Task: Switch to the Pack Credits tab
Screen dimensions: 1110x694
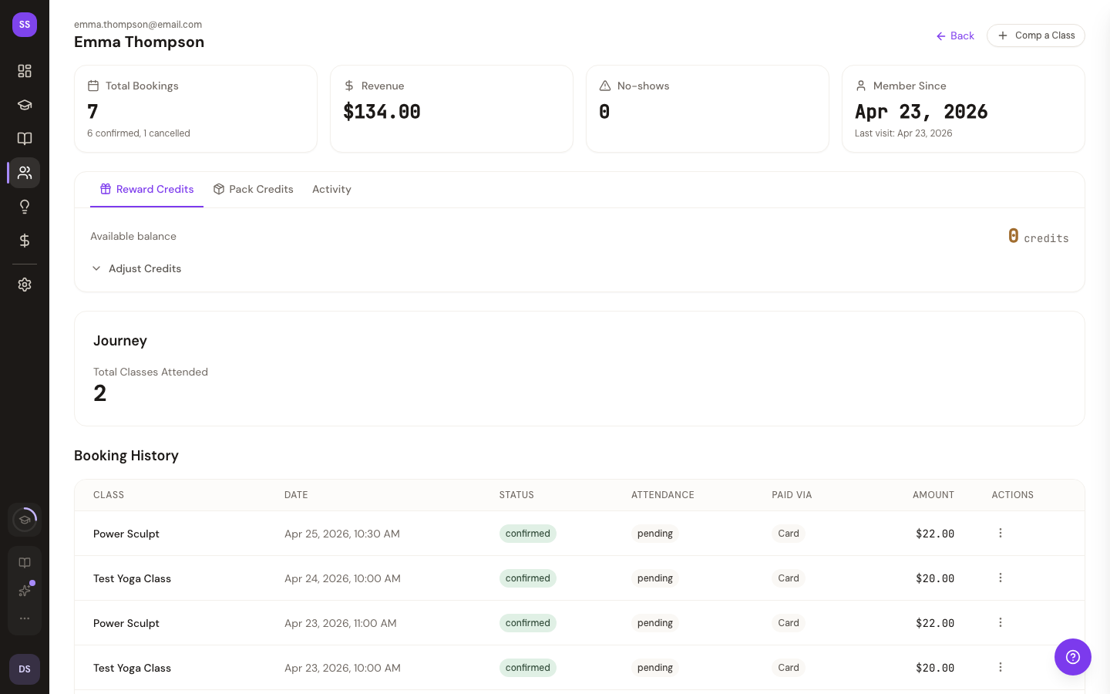Action: click(x=254, y=190)
